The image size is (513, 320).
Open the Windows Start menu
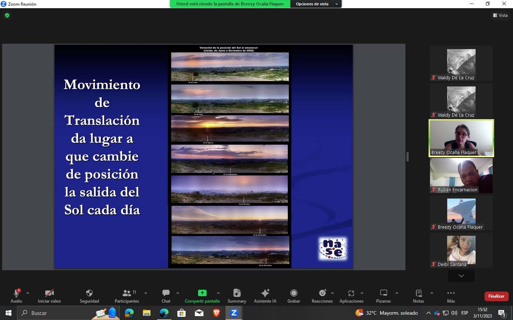(9, 313)
